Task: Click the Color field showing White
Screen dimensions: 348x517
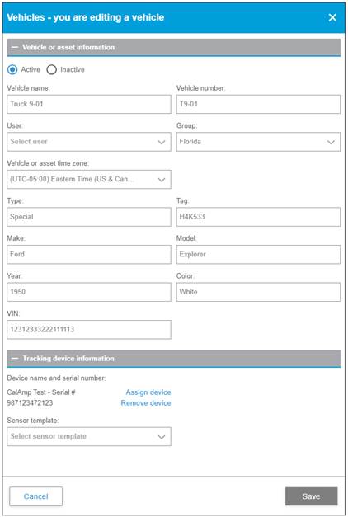Action: click(258, 292)
